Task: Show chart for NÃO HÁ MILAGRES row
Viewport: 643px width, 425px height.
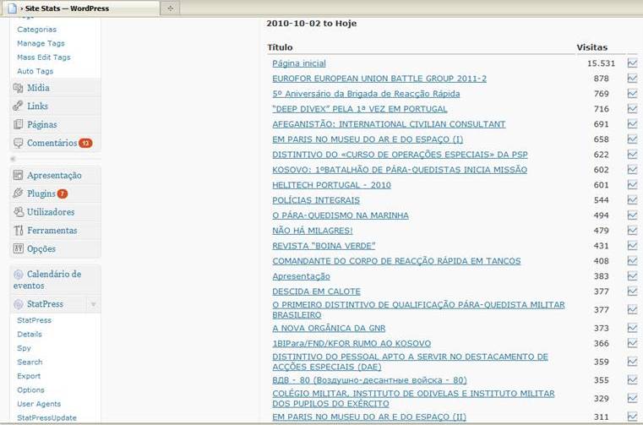Action: pyautogui.click(x=632, y=230)
